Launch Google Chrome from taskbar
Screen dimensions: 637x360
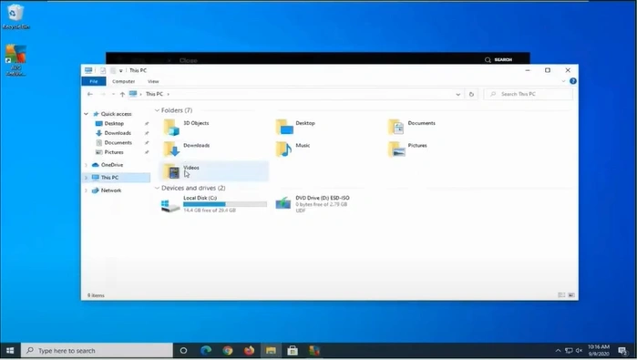pyautogui.click(x=228, y=350)
